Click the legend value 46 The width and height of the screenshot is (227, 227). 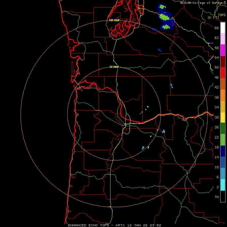pos(217,78)
